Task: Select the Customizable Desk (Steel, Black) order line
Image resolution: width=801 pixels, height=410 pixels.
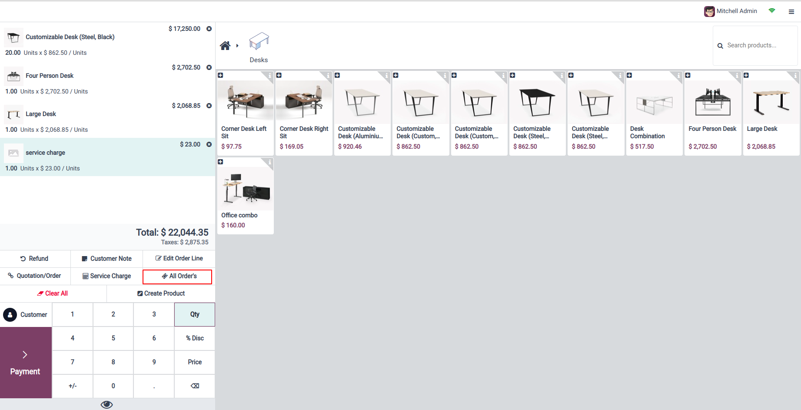Action: click(x=107, y=42)
